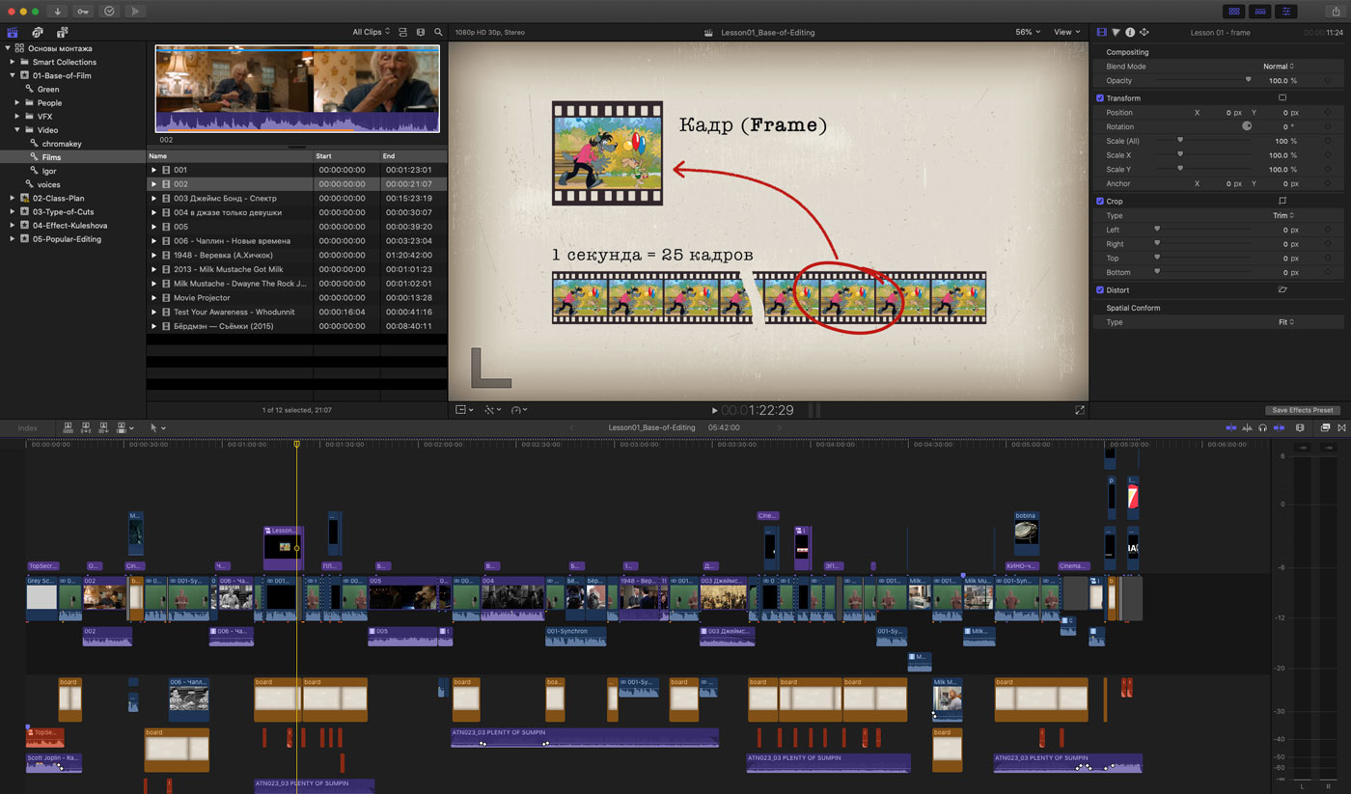Toggle solo headphones button in timeline

[1262, 427]
